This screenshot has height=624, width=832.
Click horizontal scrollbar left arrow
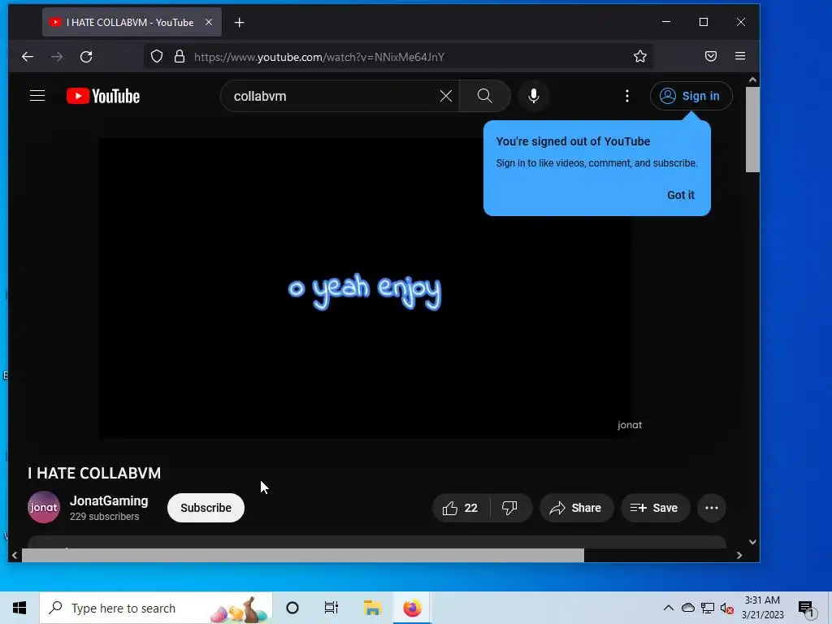coord(15,556)
